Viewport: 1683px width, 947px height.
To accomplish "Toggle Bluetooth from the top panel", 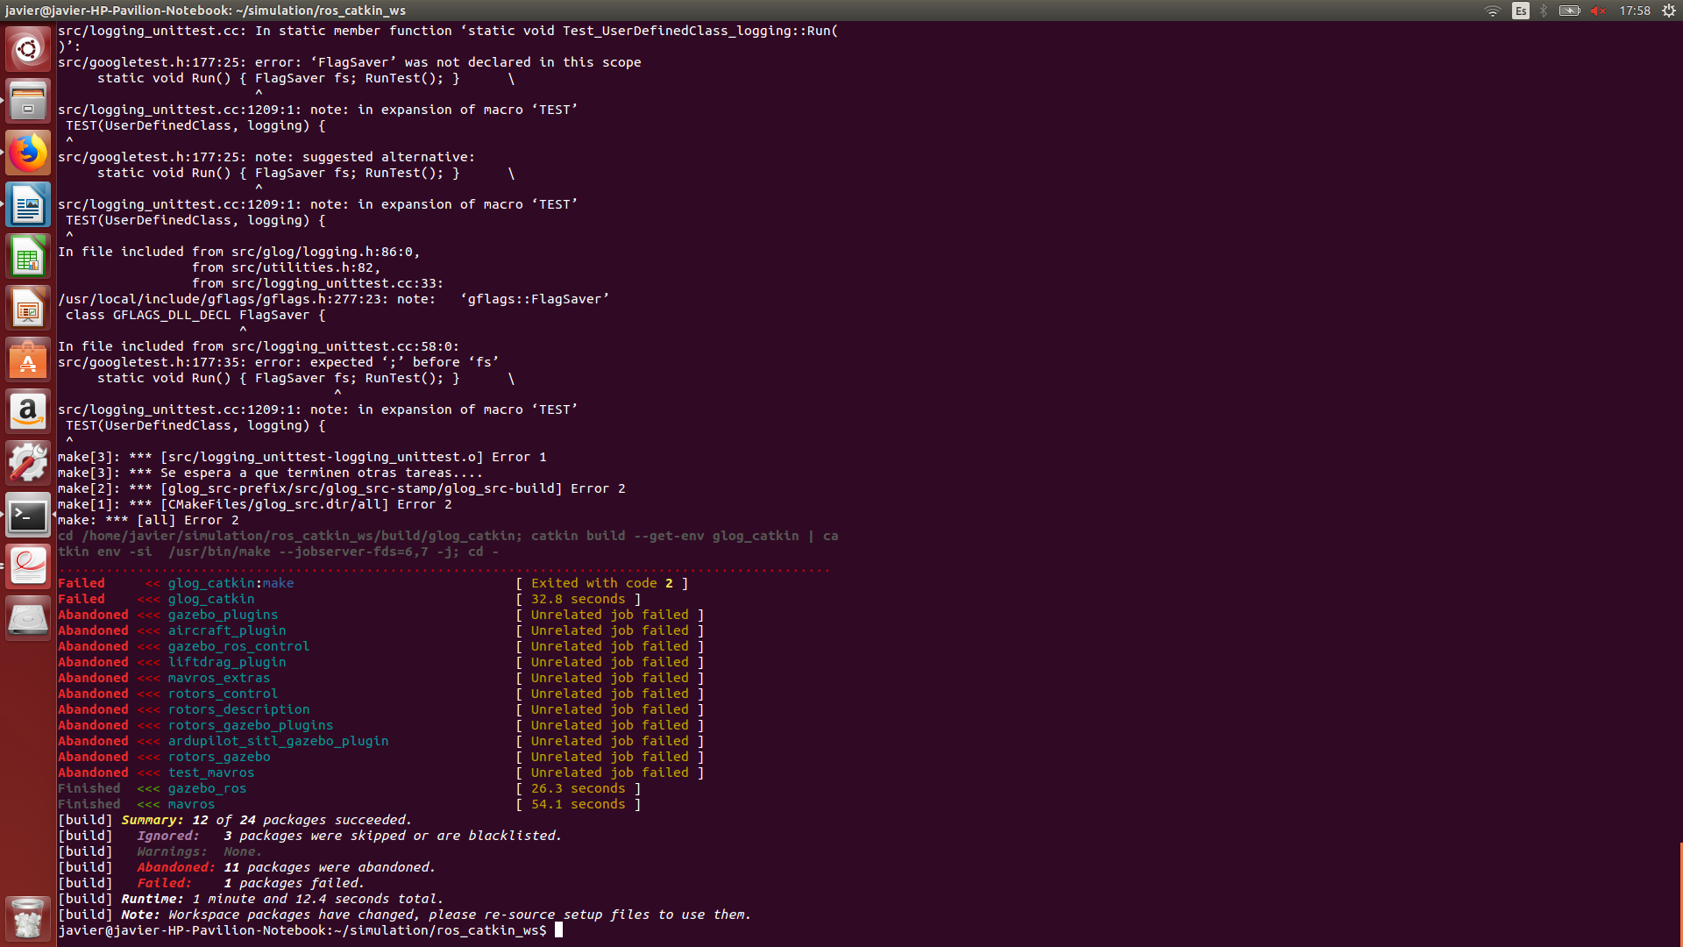I will pyautogui.click(x=1543, y=11).
